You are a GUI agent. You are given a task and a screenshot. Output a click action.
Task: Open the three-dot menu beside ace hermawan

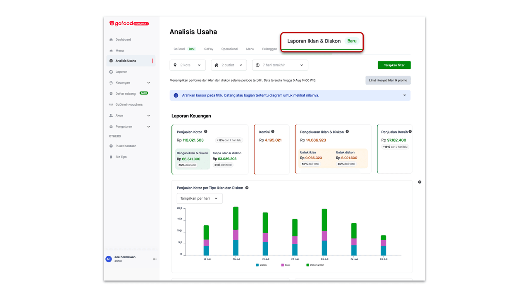(155, 259)
